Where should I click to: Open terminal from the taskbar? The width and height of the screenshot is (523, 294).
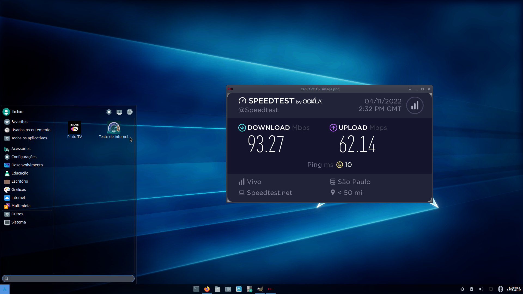196,289
